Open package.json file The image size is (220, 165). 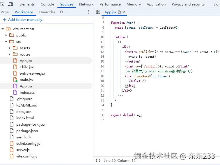tap(27, 131)
